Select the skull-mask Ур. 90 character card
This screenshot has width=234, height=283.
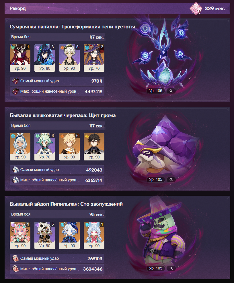pyautogui.click(x=45, y=236)
